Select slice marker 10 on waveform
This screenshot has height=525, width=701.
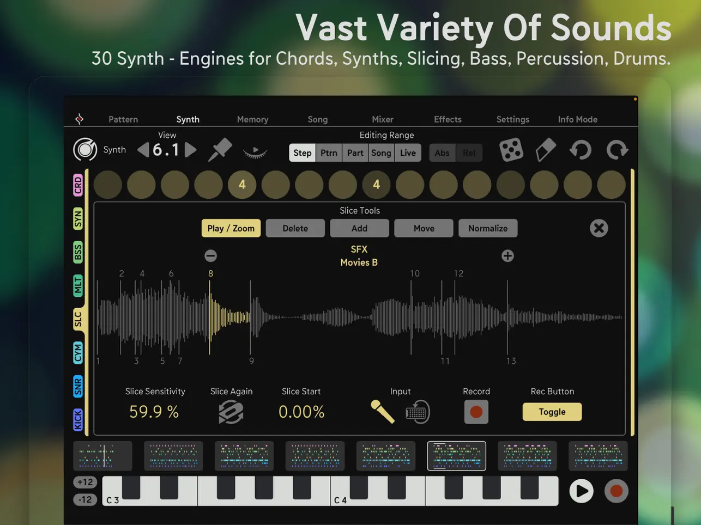pyautogui.click(x=415, y=273)
